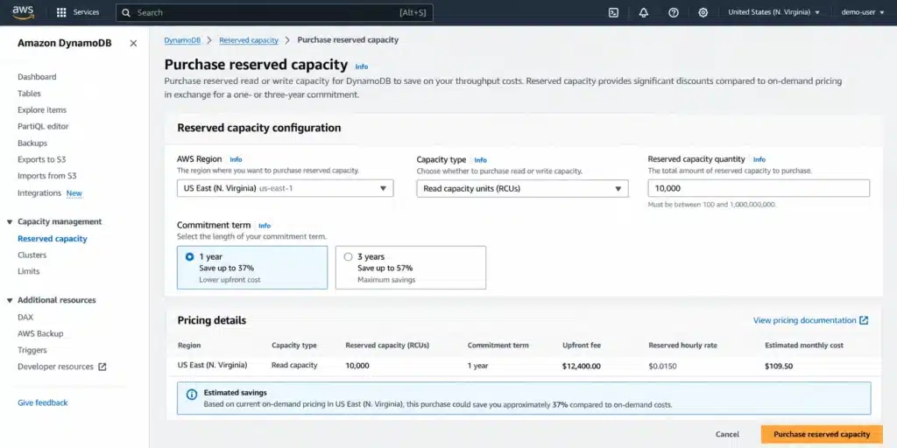The width and height of the screenshot is (897, 448).
Task: Click the Read capacity cell in pricing table
Action: (294, 365)
